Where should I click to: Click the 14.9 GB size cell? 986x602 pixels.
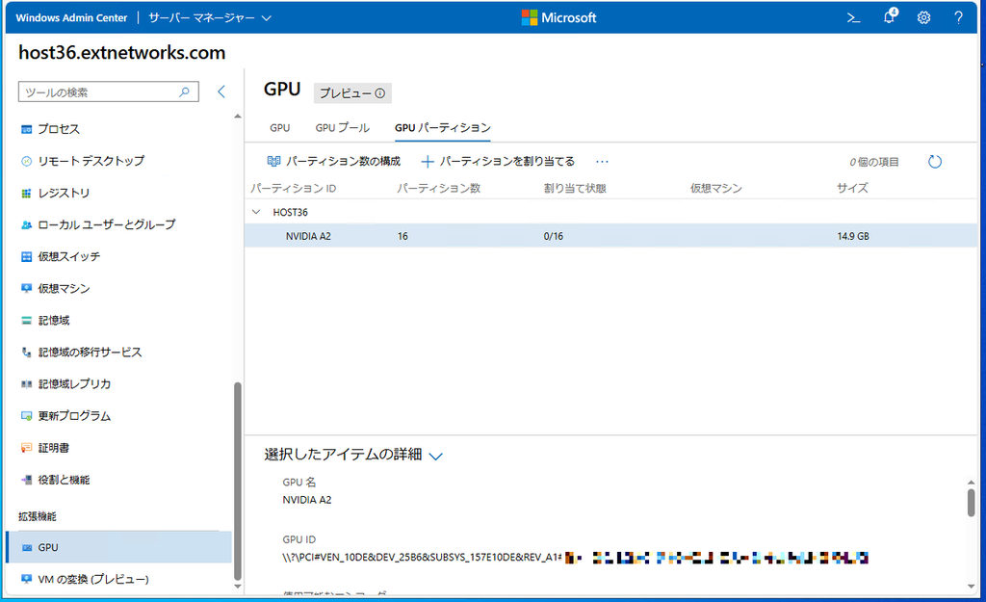(853, 237)
